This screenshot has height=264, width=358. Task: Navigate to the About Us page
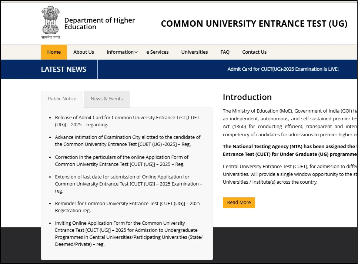(83, 52)
